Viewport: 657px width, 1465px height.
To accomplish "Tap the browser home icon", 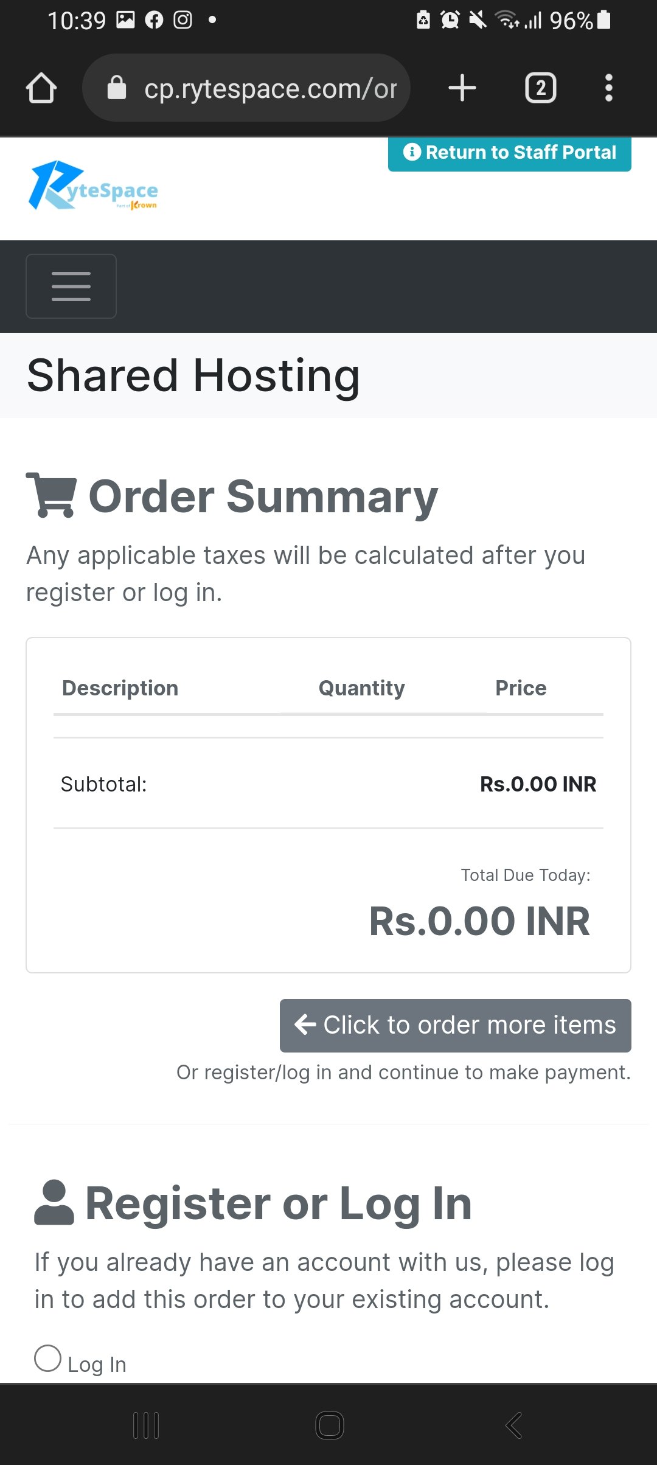I will [41, 88].
